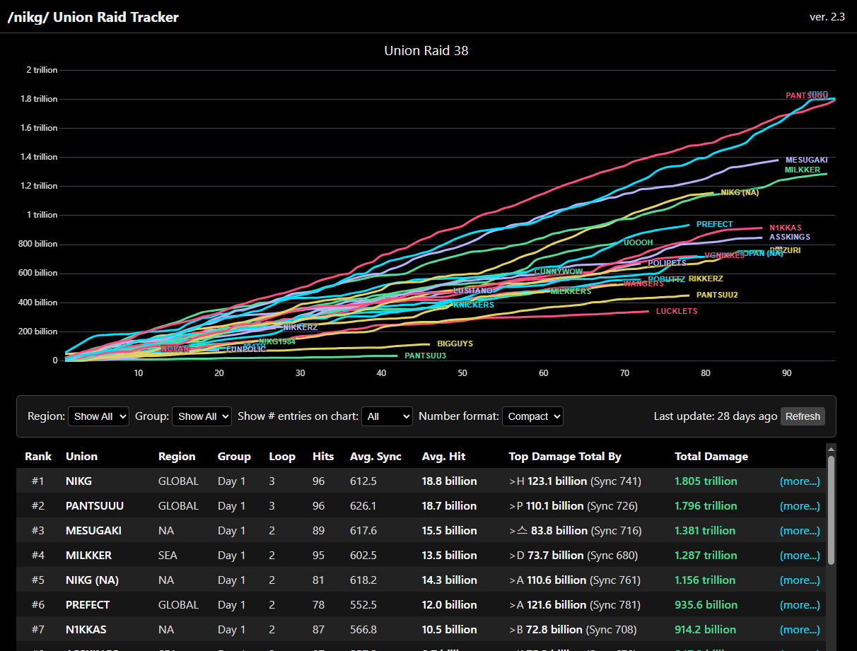Open more details for MILKKER row
The width and height of the screenshot is (857, 651).
[800, 556]
